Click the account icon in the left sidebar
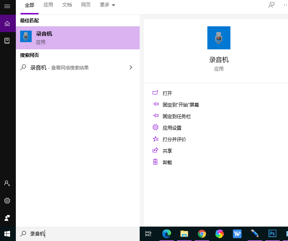Image resolution: width=288 pixels, height=241 pixels. pos(7,183)
